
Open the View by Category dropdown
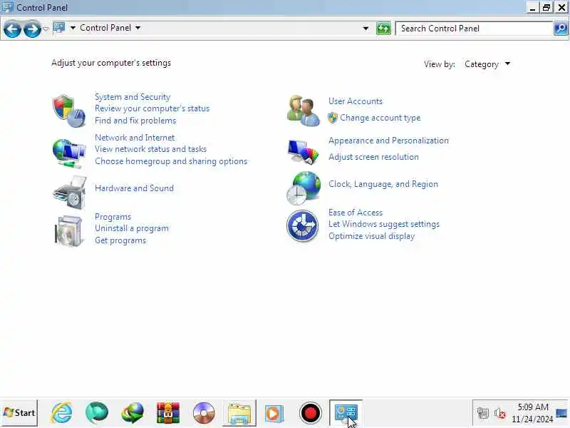pos(487,64)
